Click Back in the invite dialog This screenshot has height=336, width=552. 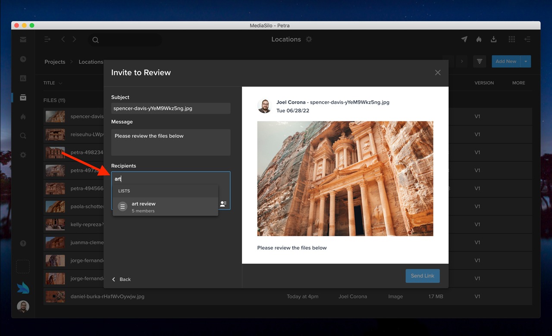122,279
